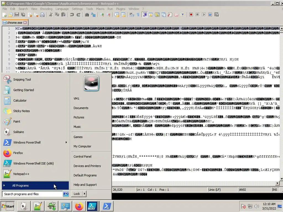This screenshot has width=283, height=212.
Task: Toggle the Monitoring eye icon
Action: tap(183, 15)
